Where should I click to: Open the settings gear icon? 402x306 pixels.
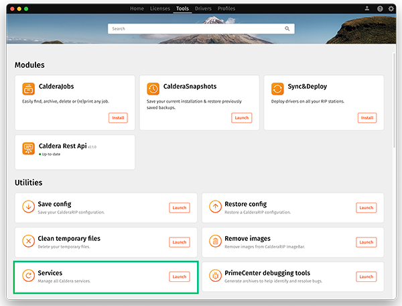pyautogui.click(x=391, y=9)
